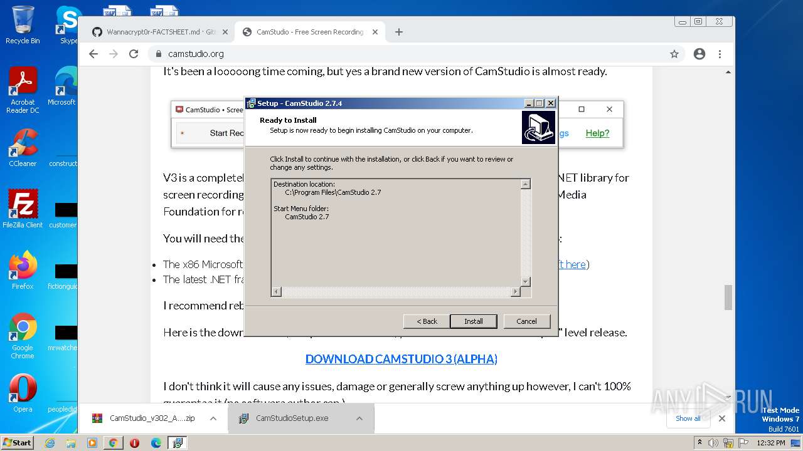Open FileZilla Client desktop icon
The width and height of the screenshot is (803, 451).
[23, 209]
